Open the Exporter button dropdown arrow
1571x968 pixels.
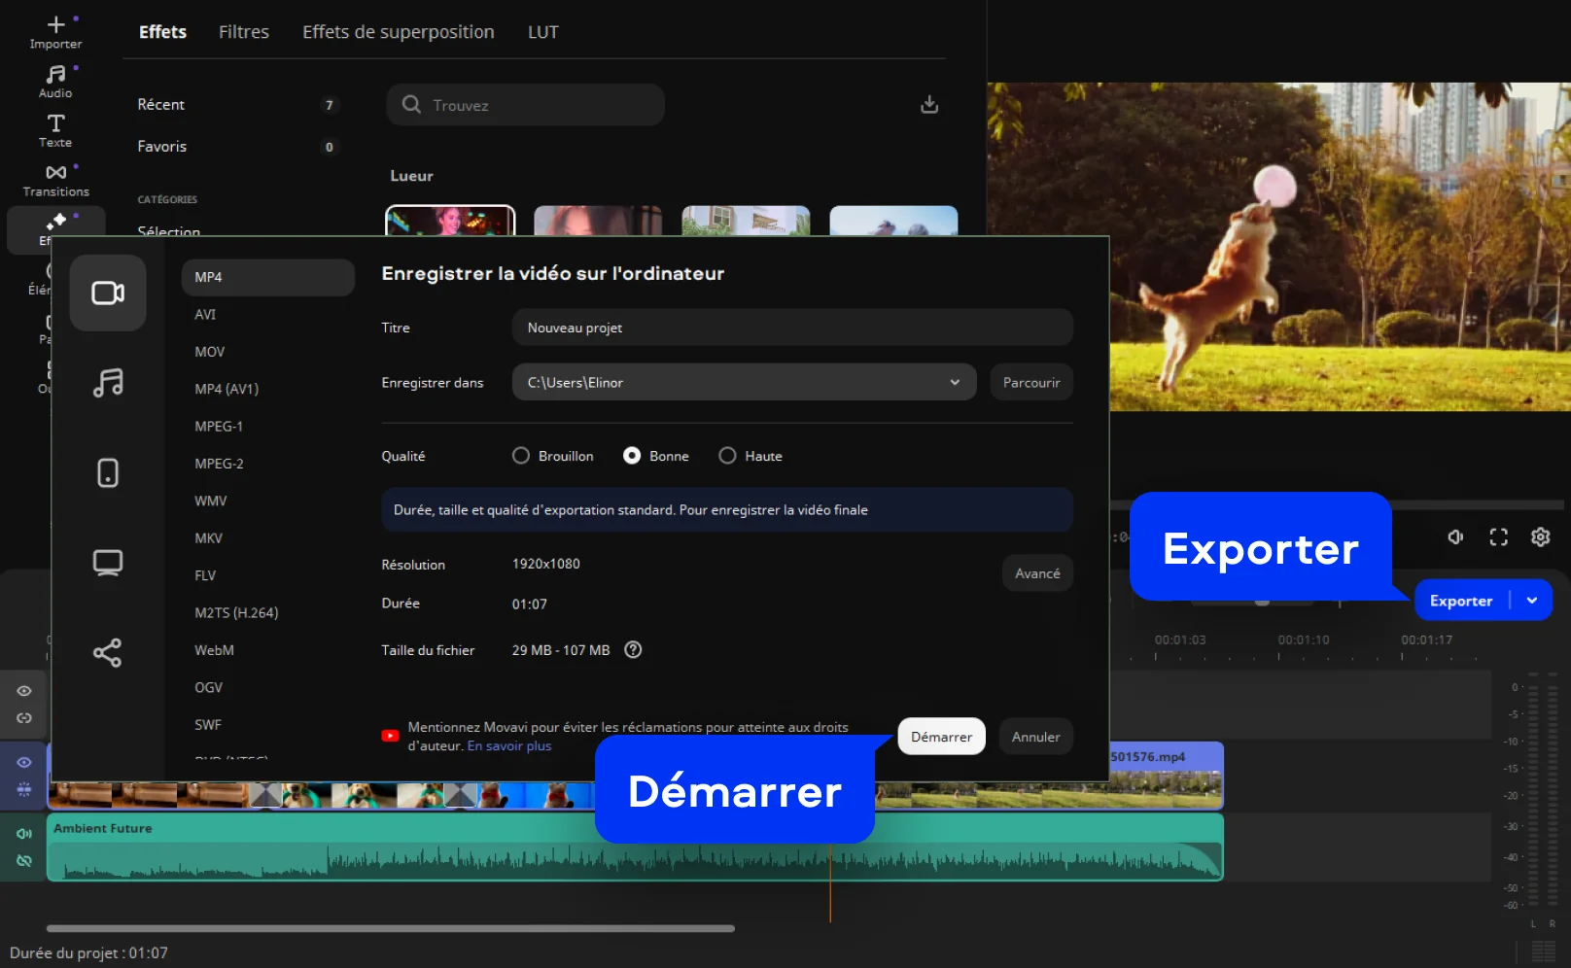point(1532,601)
